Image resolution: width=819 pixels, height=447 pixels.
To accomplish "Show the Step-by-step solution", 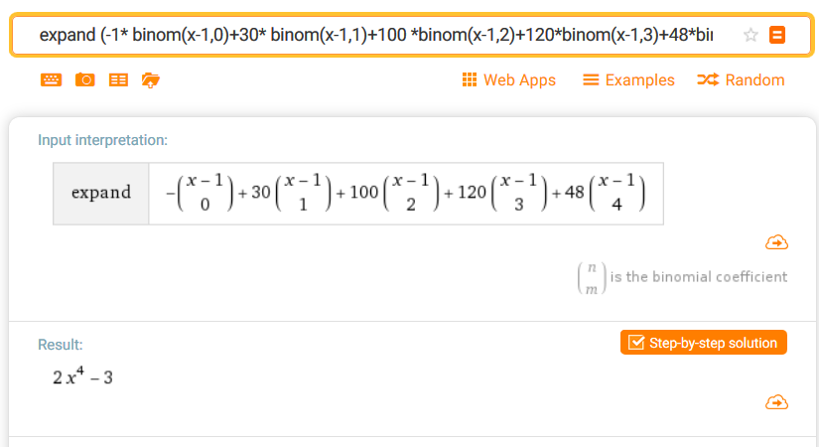I will coord(704,343).
